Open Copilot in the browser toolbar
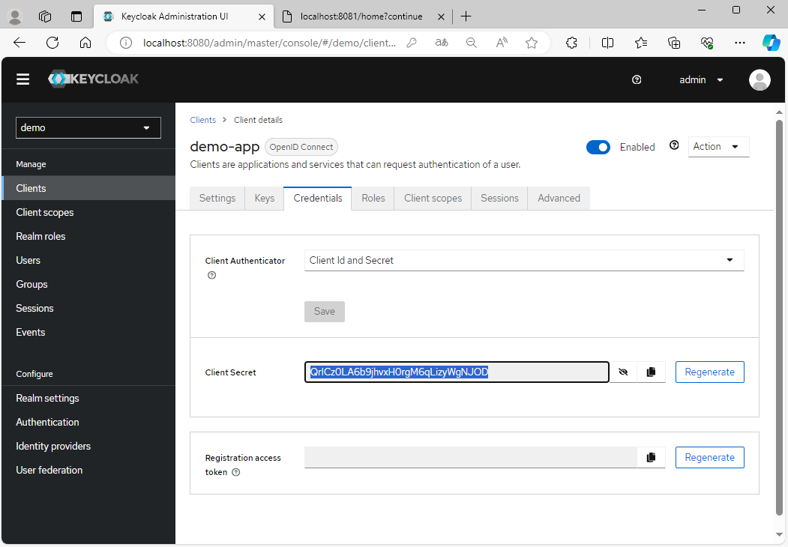 772,43
